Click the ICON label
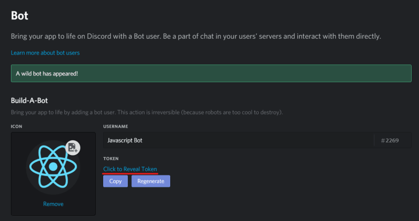Viewport: 419px width, 221px height. coord(17,126)
